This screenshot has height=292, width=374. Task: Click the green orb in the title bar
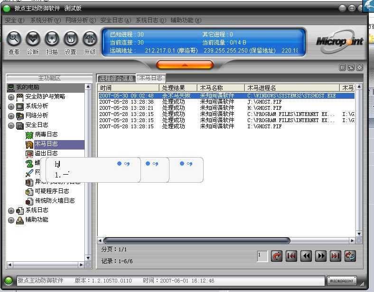tap(7, 9)
